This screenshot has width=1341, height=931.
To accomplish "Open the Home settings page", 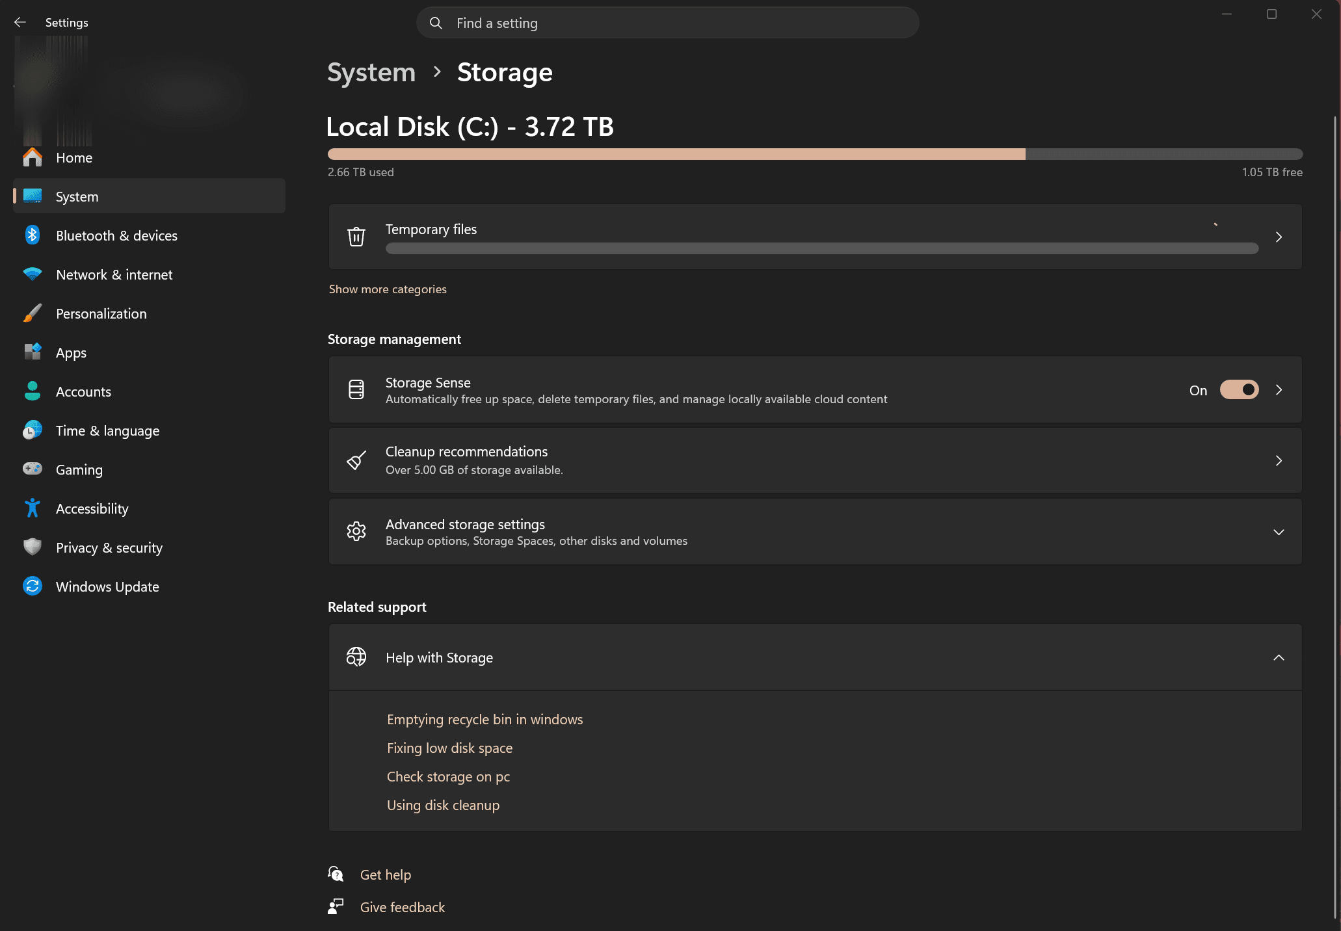I will pyautogui.click(x=74, y=157).
